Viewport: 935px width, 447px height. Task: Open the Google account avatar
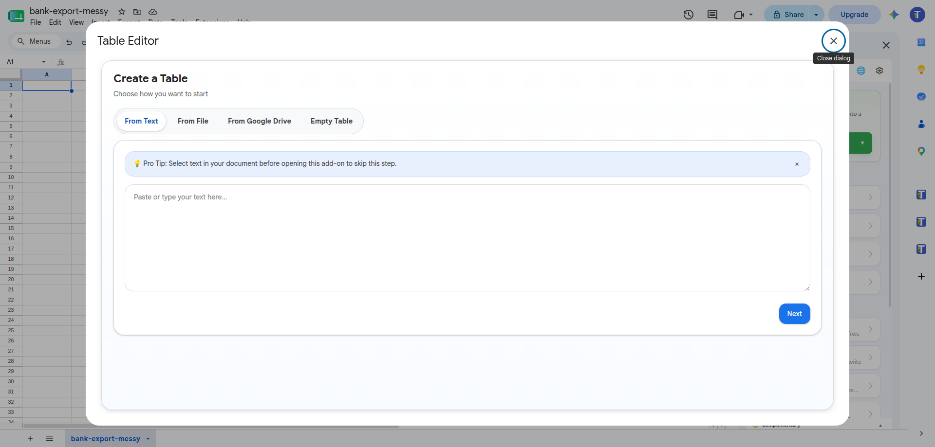pyautogui.click(x=917, y=15)
